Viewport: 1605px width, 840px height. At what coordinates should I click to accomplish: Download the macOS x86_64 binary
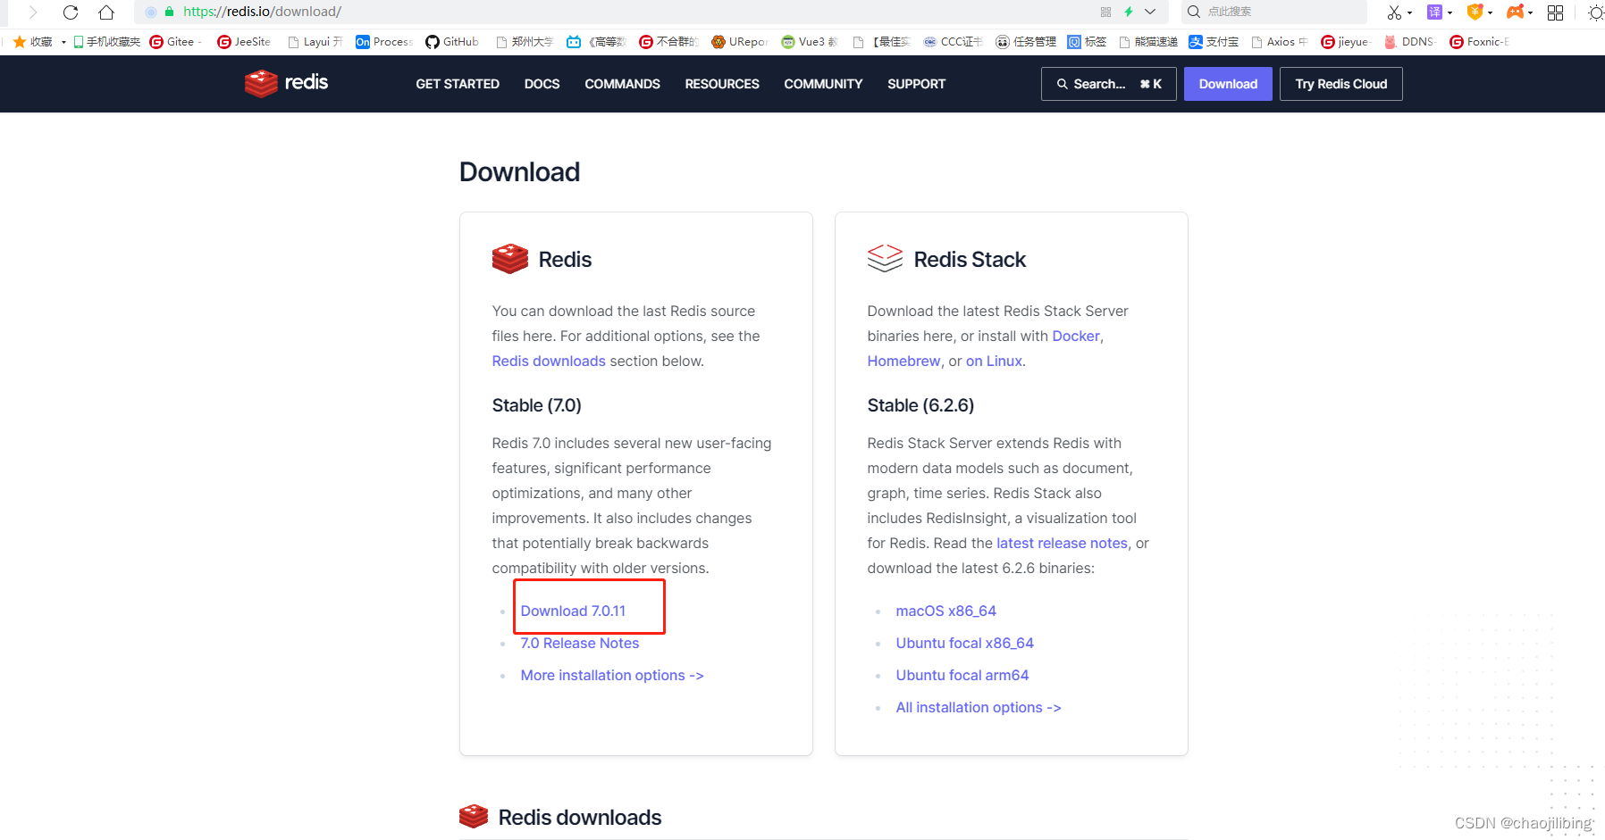[x=945, y=611]
